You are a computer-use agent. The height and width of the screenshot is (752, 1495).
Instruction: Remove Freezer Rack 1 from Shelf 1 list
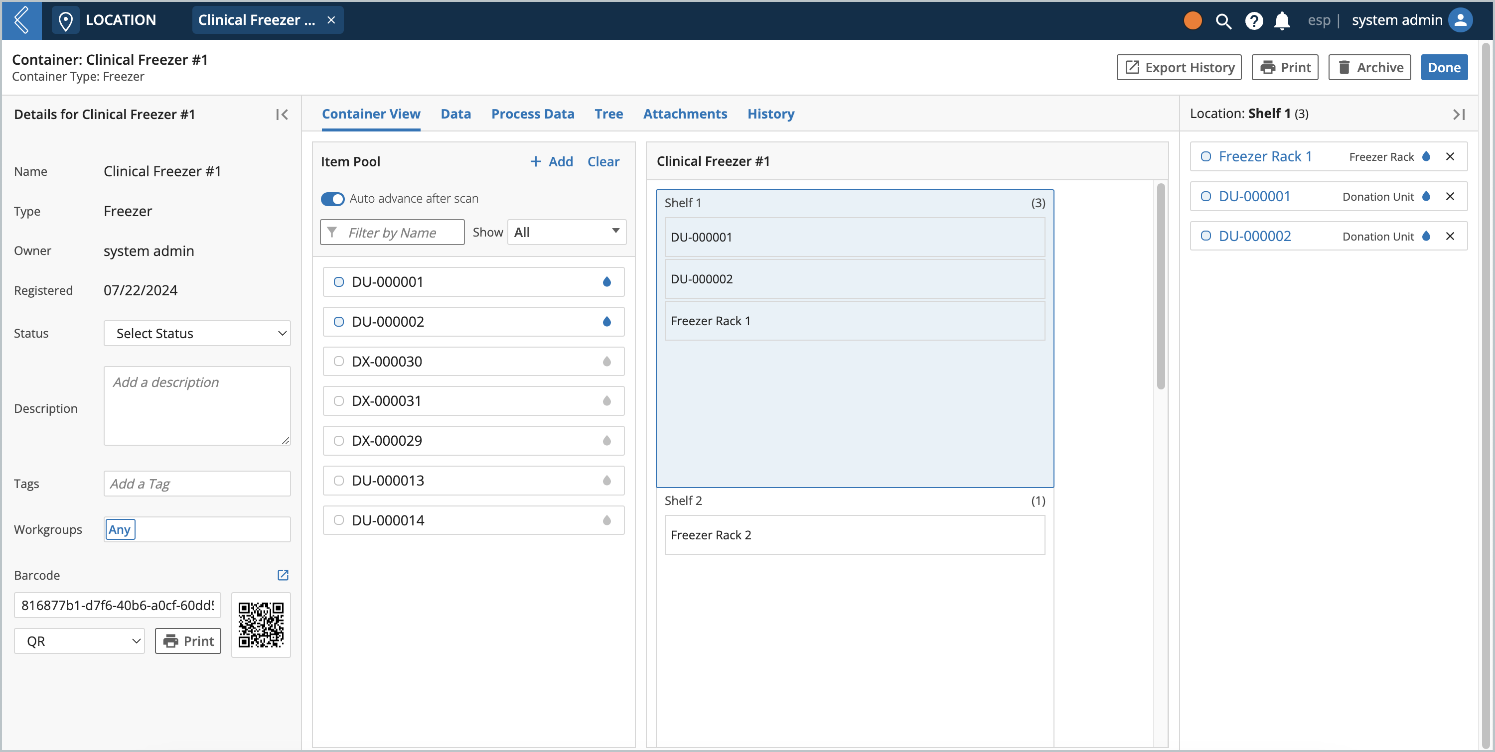tap(1450, 156)
